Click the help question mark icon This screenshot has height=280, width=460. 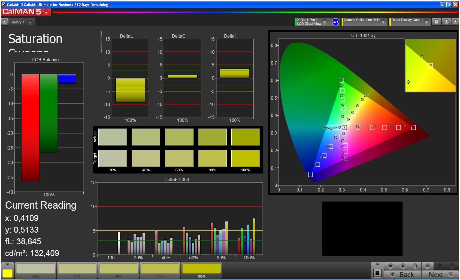pos(446,22)
